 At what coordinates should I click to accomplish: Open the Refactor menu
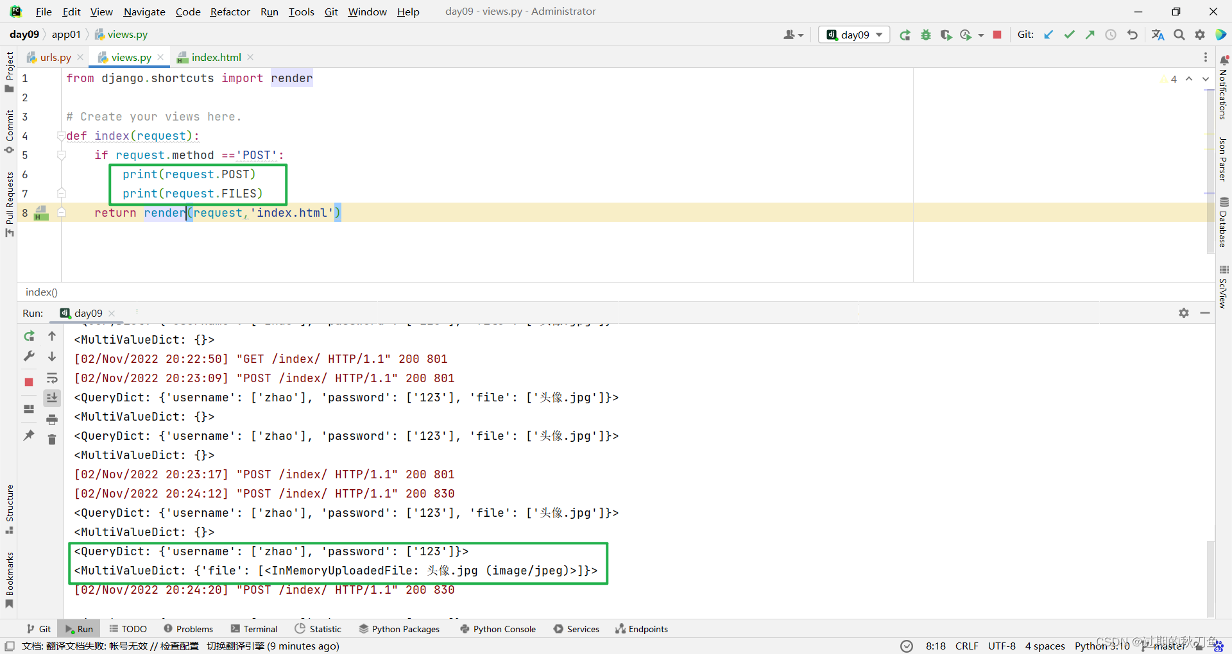coord(230,12)
